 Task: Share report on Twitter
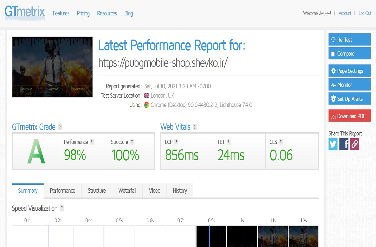[333, 144]
